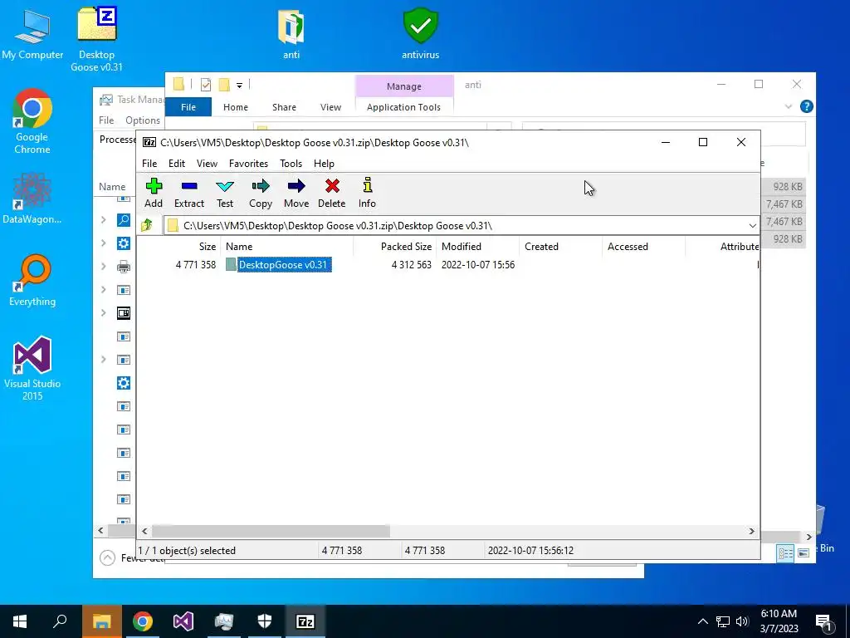Sort by the Name column header
Image resolution: width=850 pixels, height=638 pixels.
[239, 246]
